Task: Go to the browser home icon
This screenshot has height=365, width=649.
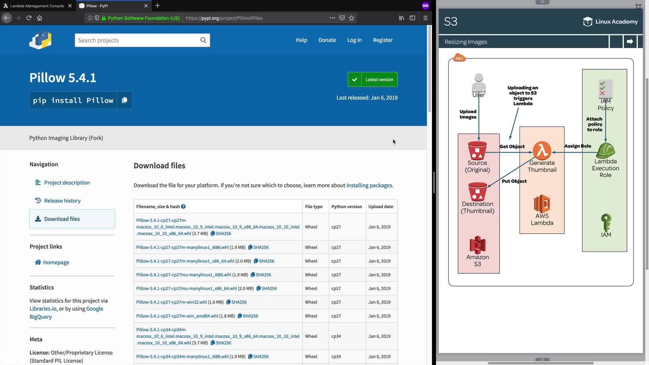Action: pyautogui.click(x=40, y=18)
